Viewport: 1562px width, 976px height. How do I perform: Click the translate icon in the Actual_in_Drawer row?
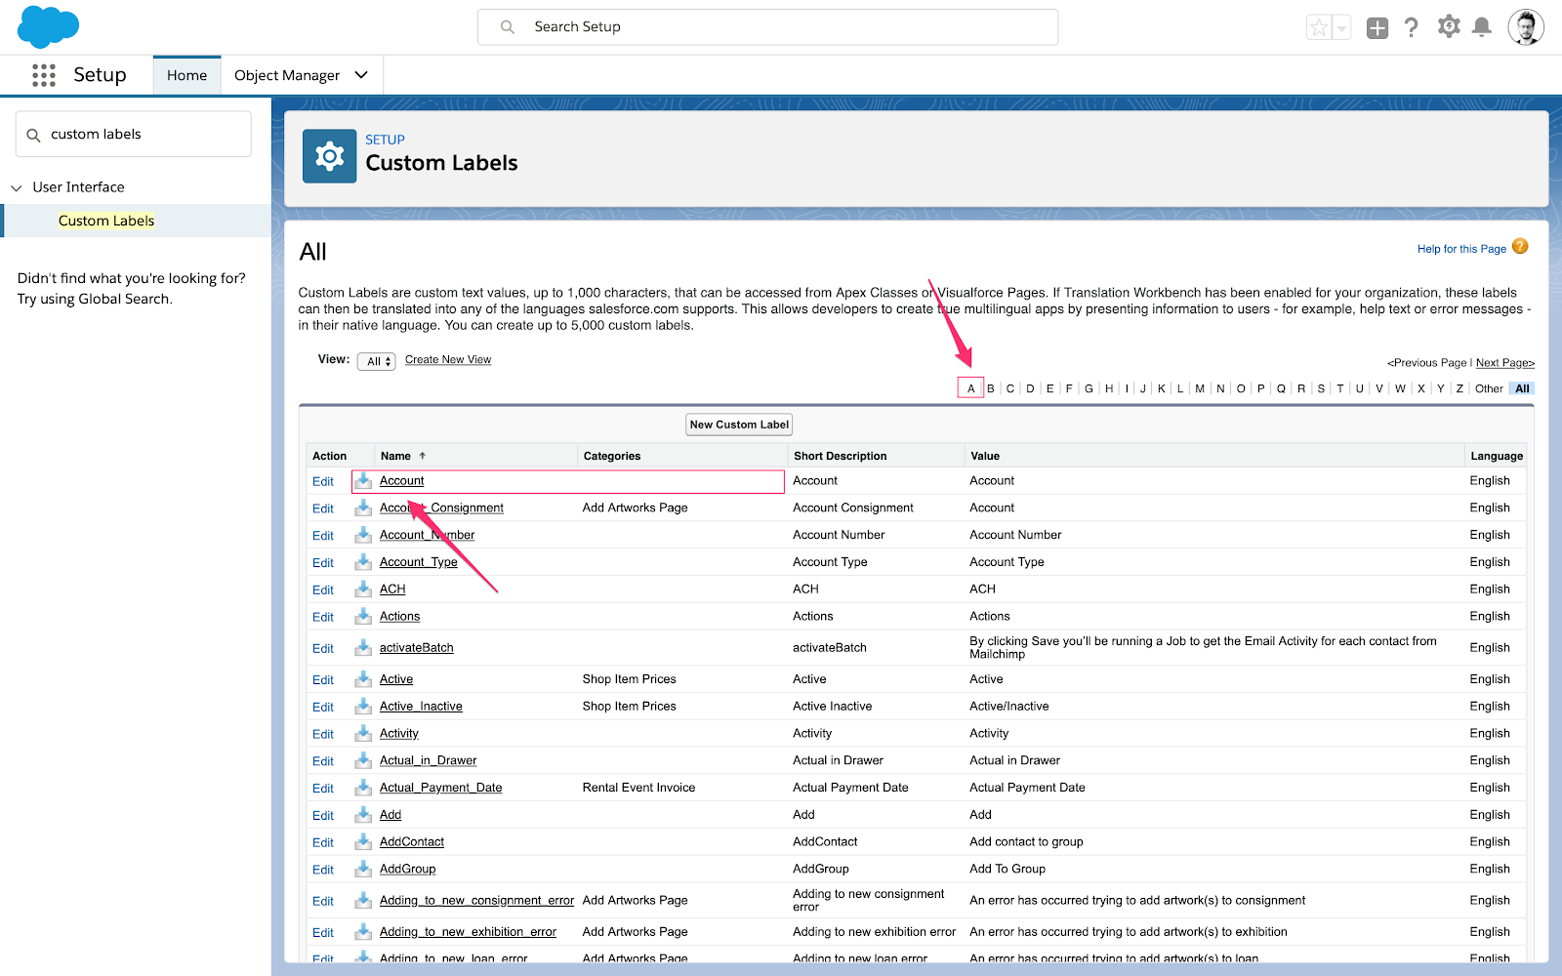[363, 760]
